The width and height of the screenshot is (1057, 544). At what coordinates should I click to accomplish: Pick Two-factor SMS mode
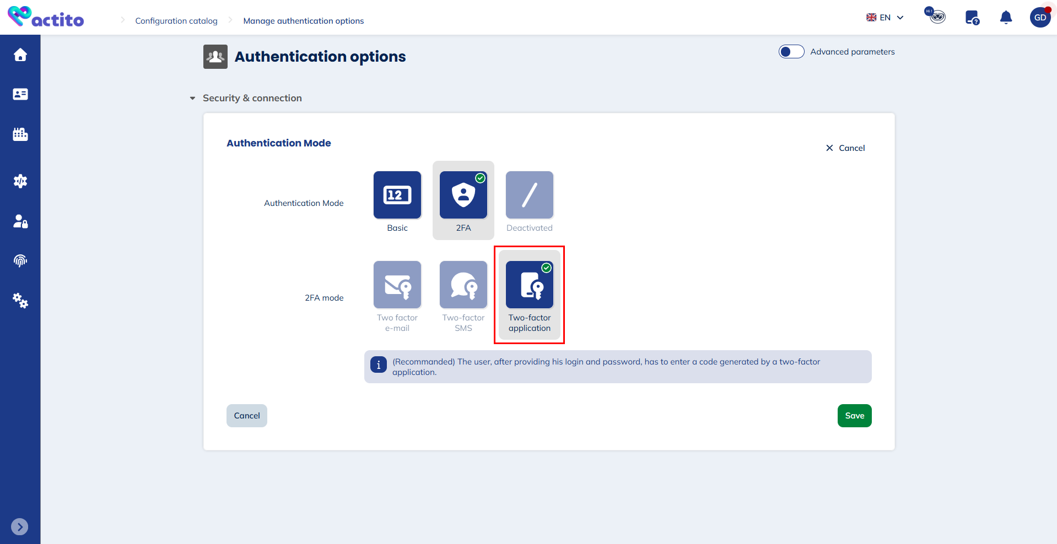(x=463, y=285)
